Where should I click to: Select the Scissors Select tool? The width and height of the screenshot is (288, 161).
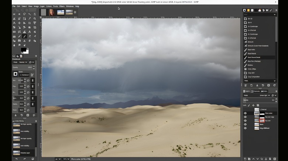(14, 18)
